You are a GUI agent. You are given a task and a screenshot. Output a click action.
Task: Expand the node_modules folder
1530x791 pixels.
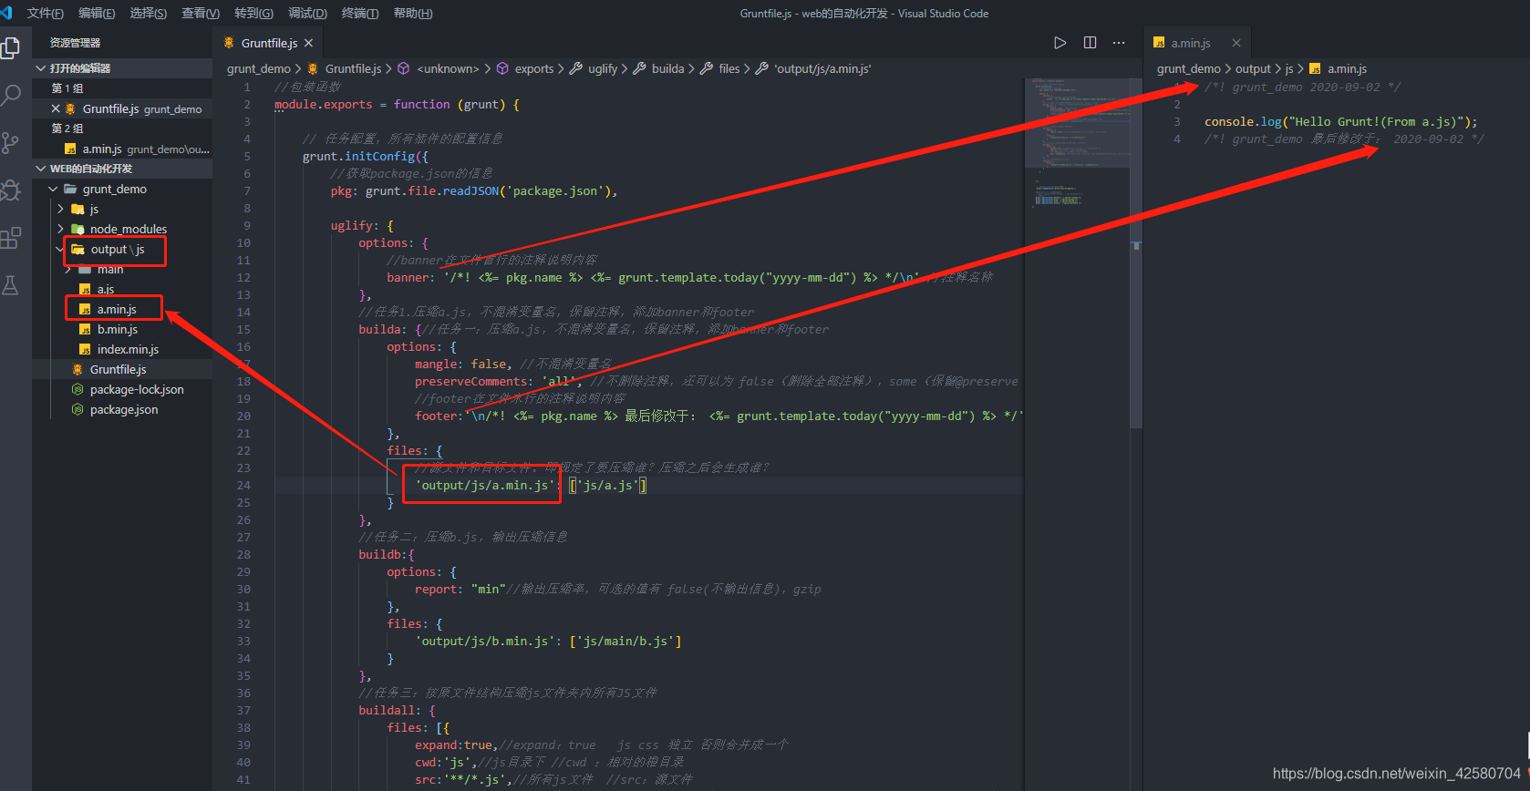point(122,229)
